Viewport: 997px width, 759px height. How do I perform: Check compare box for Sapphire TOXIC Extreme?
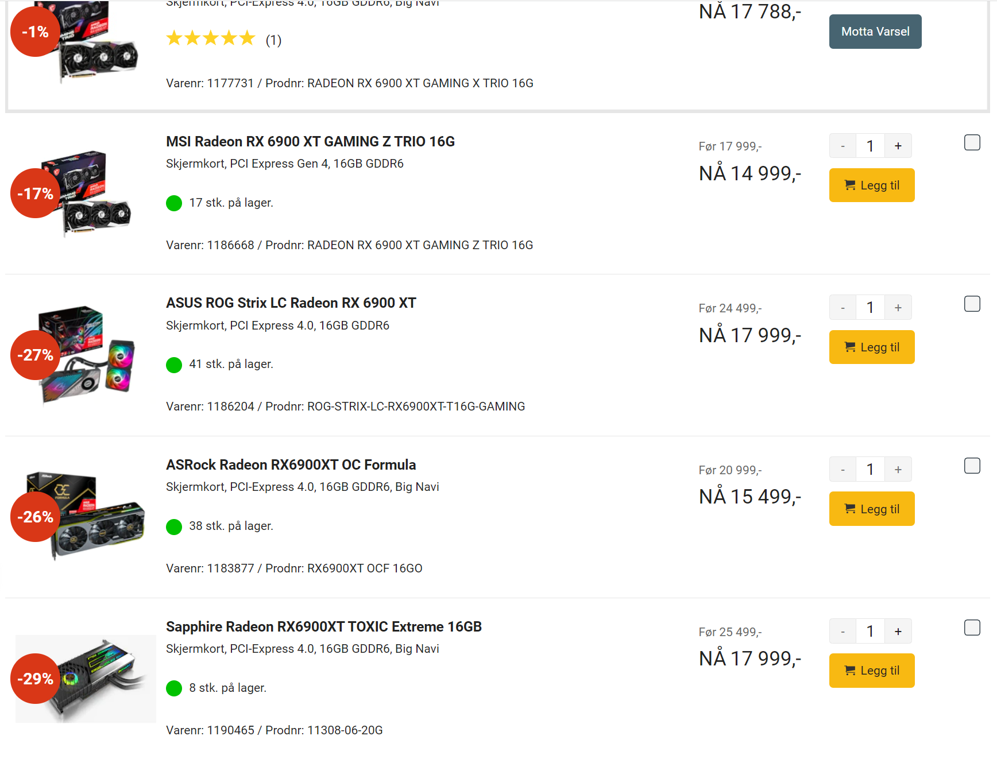point(972,628)
